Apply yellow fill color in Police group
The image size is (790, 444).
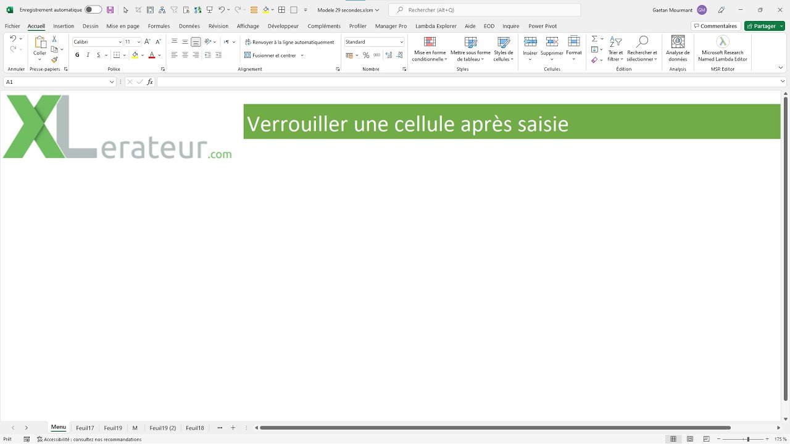135,55
